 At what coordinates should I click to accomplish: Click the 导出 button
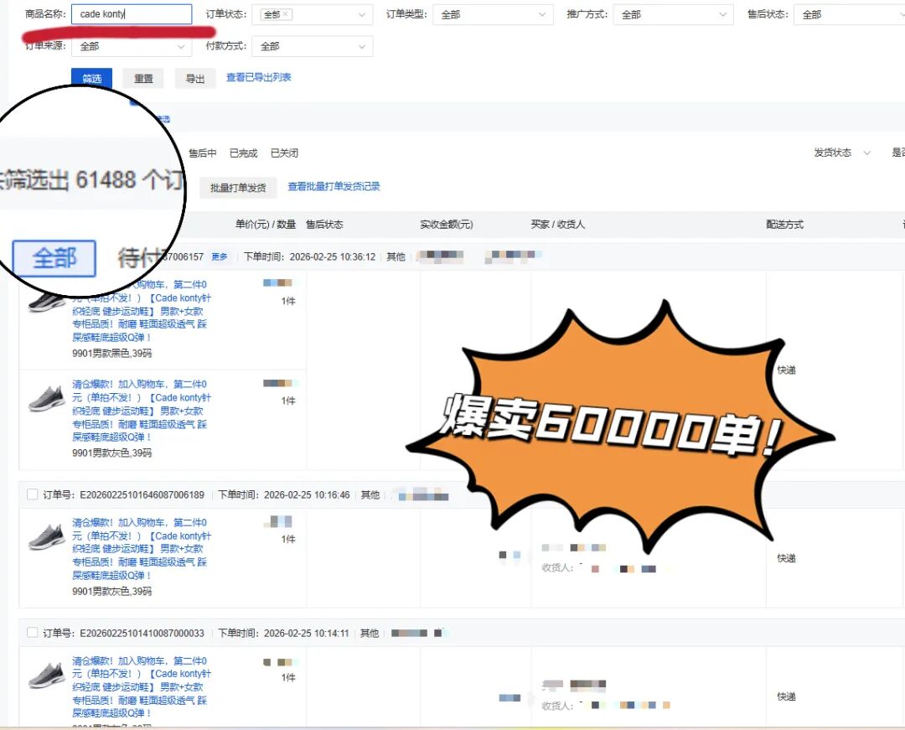(195, 79)
